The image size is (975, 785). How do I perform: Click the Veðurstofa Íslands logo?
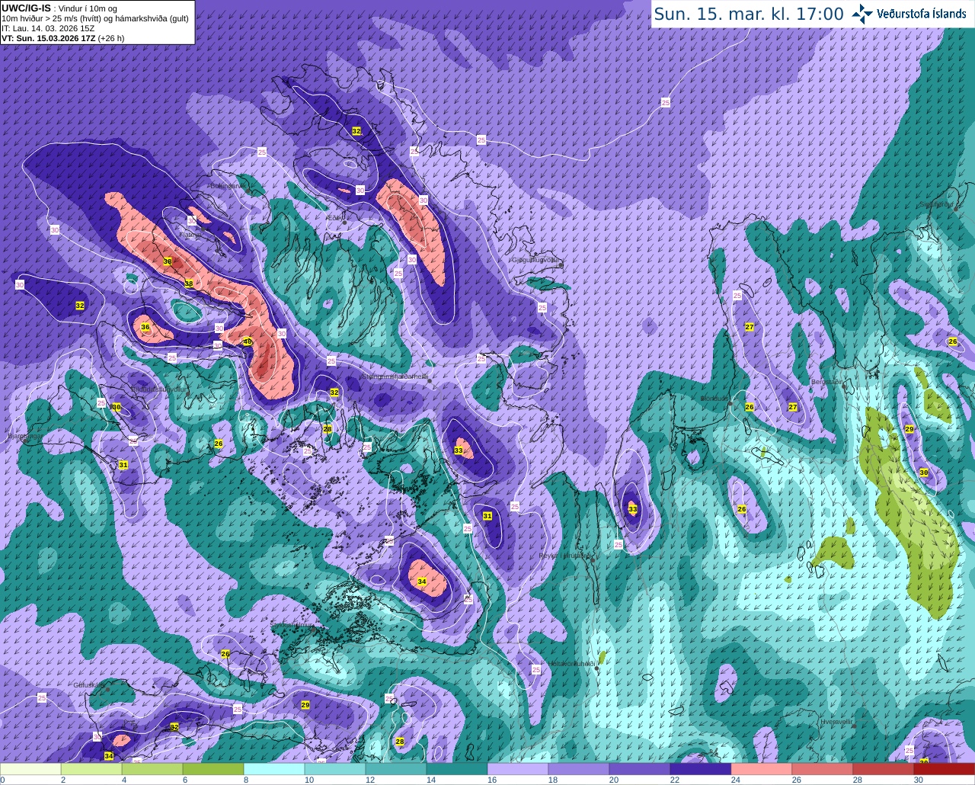point(909,14)
